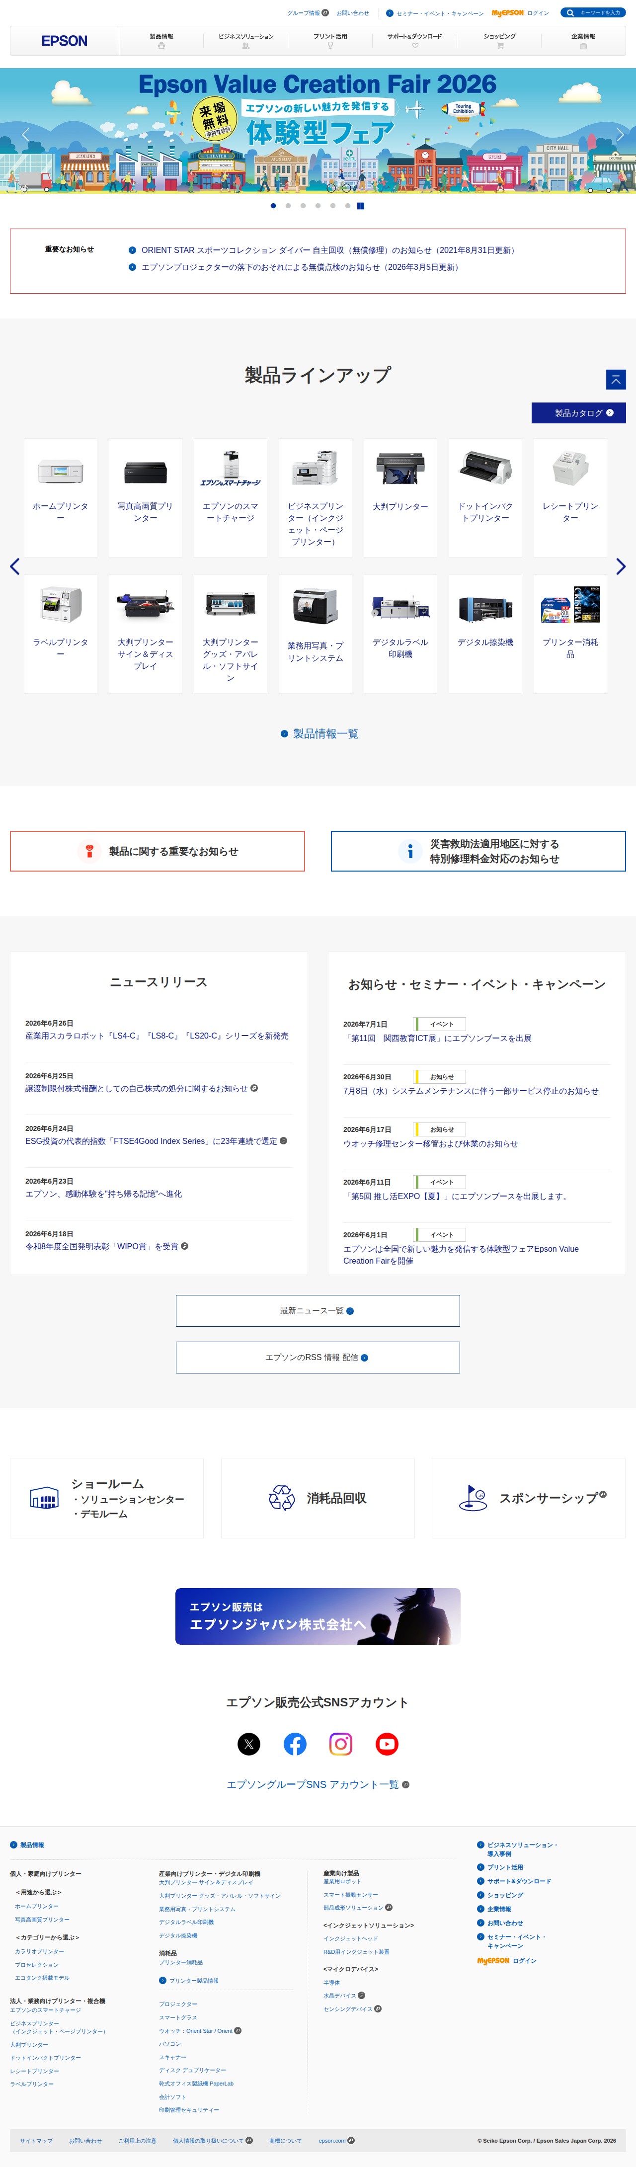Select the ビジネスプリンター product card

pyautogui.click(x=316, y=497)
